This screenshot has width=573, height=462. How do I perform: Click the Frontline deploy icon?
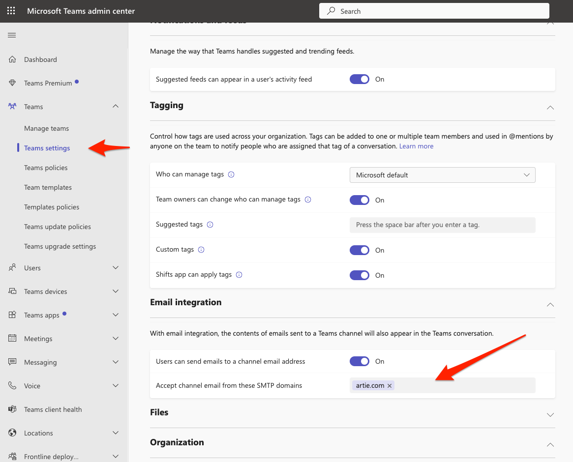[12, 456]
